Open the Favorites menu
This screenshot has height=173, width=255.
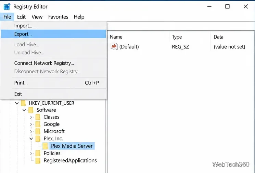click(58, 17)
